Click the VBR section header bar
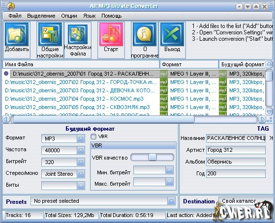This screenshot has width=275, height=223. click(x=133, y=145)
